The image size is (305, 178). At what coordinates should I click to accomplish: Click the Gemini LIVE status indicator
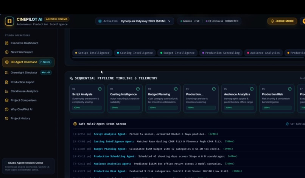tap(190, 21)
